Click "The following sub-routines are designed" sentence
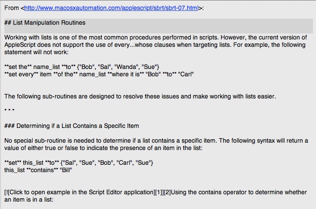316x209 pixels. [140, 96]
